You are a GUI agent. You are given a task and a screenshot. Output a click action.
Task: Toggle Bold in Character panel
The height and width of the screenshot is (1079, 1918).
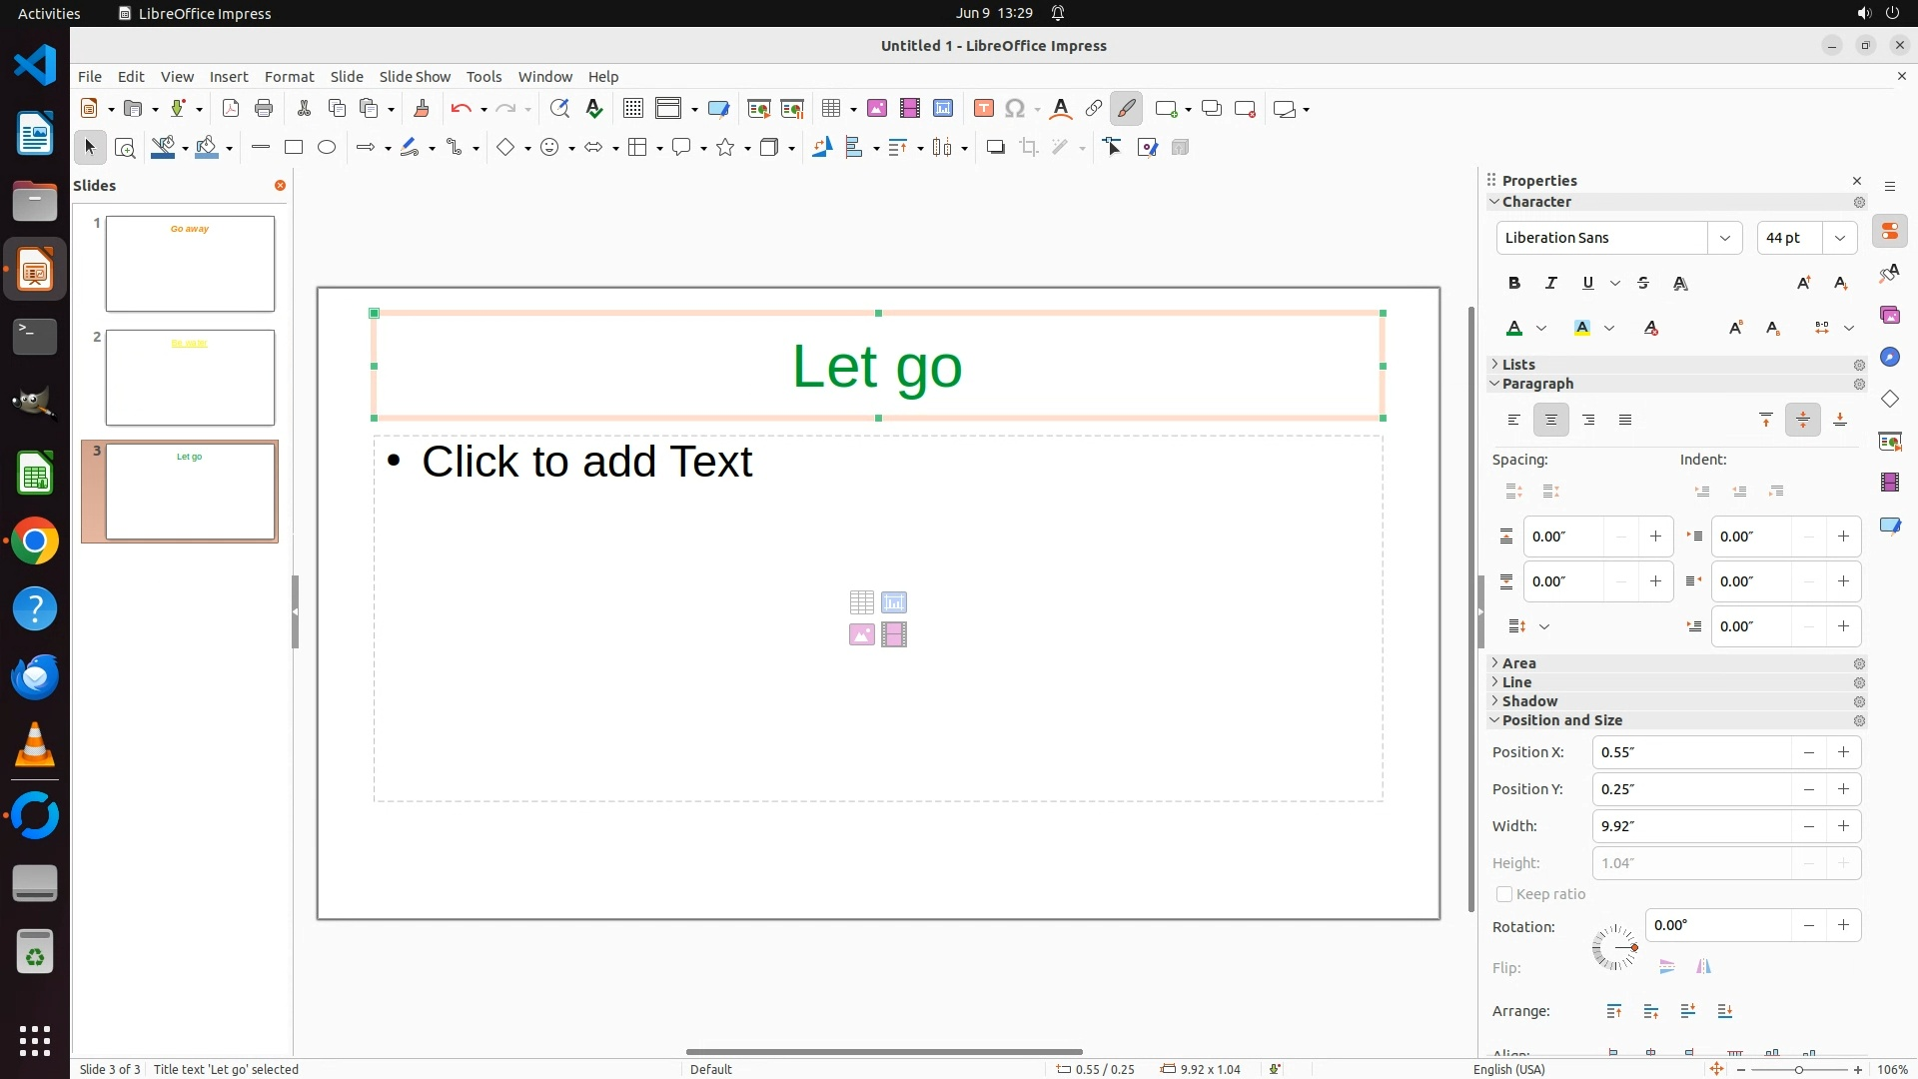coord(1514,283)
